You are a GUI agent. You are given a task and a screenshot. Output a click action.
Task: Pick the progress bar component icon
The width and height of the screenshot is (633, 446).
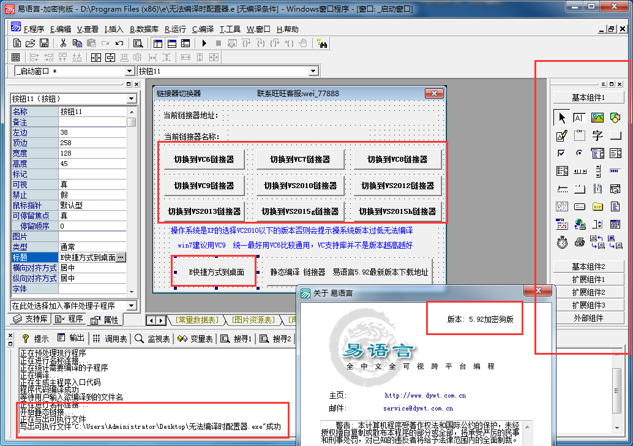click(x=615, y=171)
